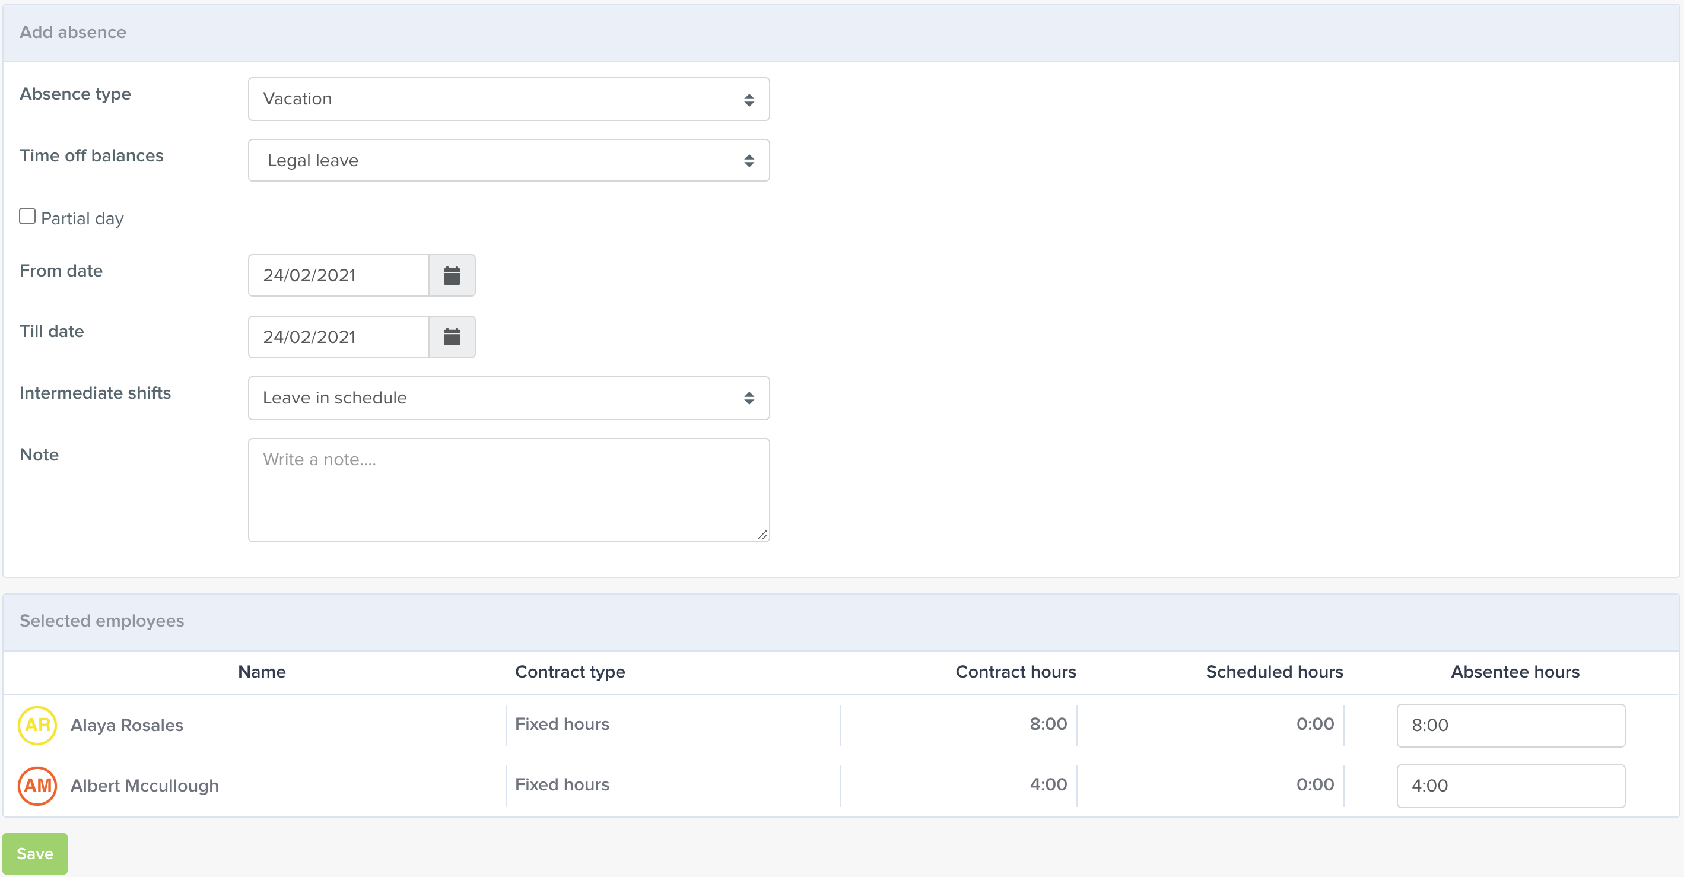Click the Contract type column header
Image resolution: width=1684 pixels, height=877 pixels.
point(570,672)
